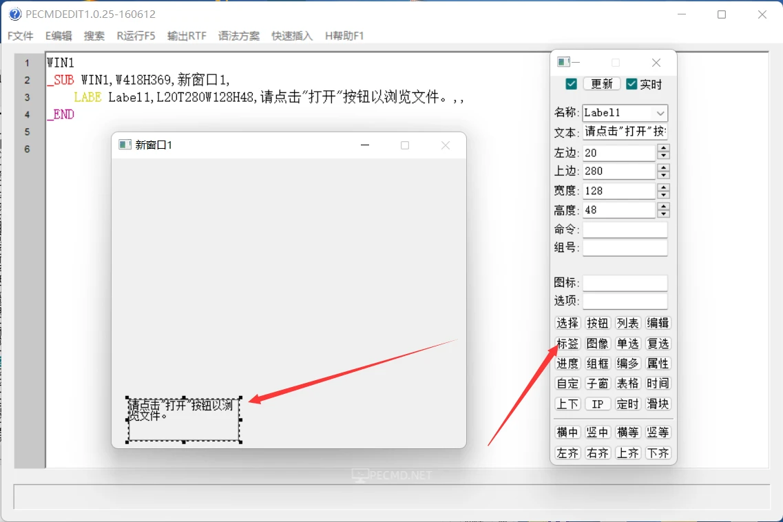This screenshot has width=783, height=522.
Task: Insert a 复选 control
Action: (658, 344)
